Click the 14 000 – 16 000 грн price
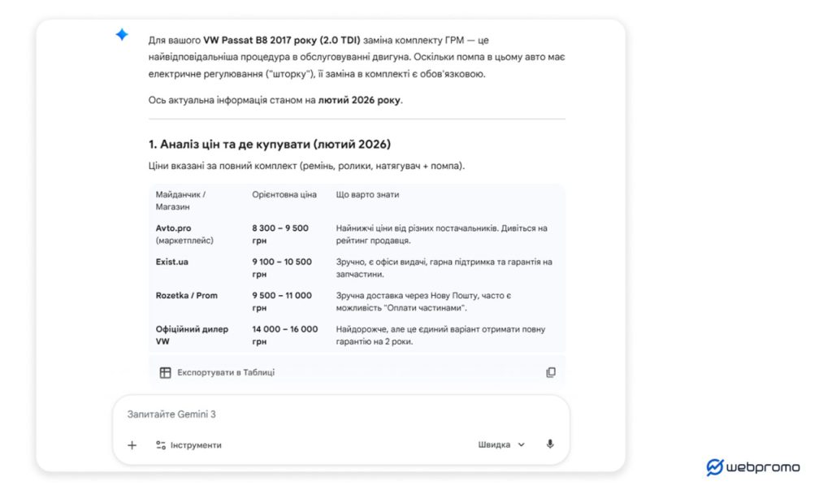Screen dimensions: 832x490 point(285,335)
